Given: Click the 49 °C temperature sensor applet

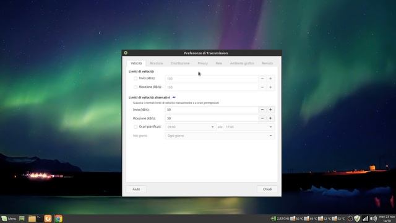Looking at the screenshot, I should (x=311, y=219).
